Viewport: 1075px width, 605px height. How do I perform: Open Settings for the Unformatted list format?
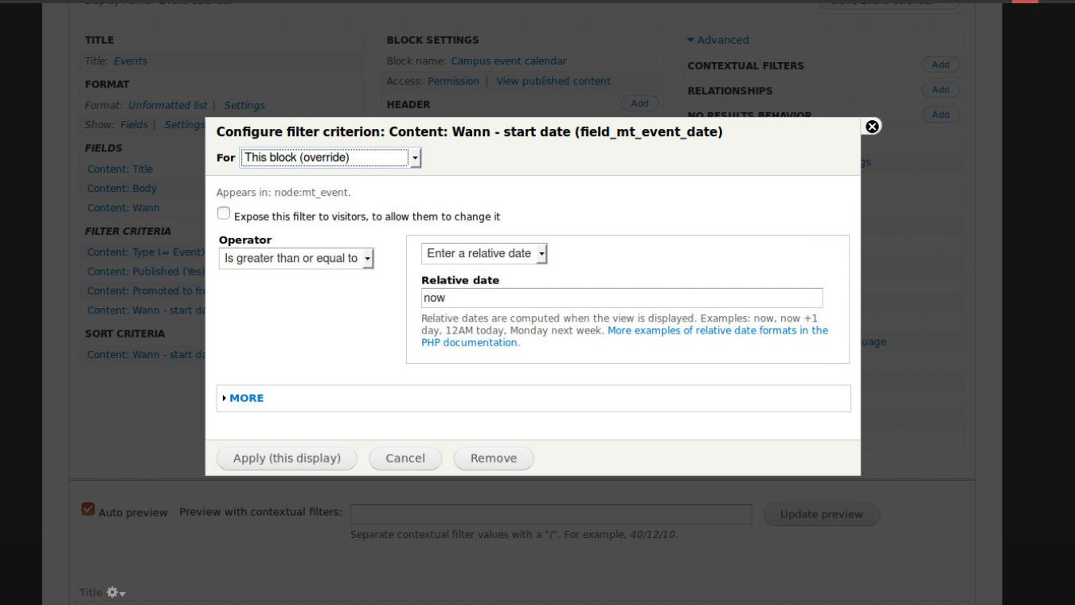click(245, 104)
